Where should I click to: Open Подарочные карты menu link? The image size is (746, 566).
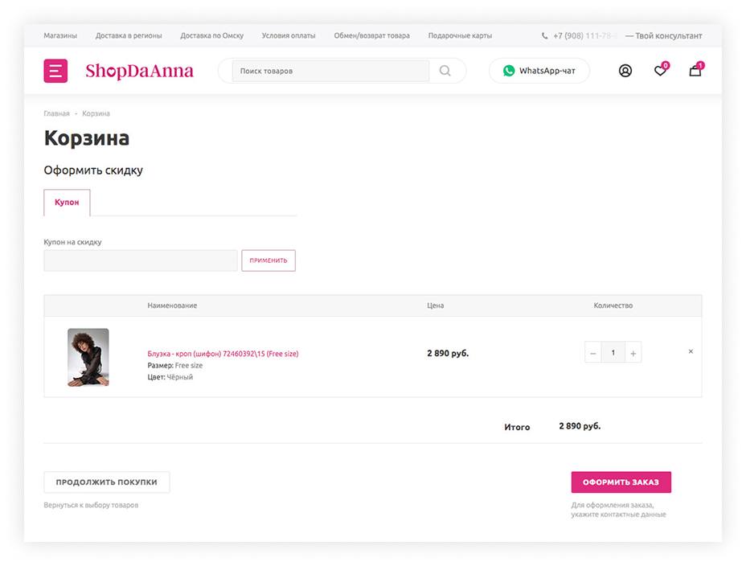pos(460,35)
